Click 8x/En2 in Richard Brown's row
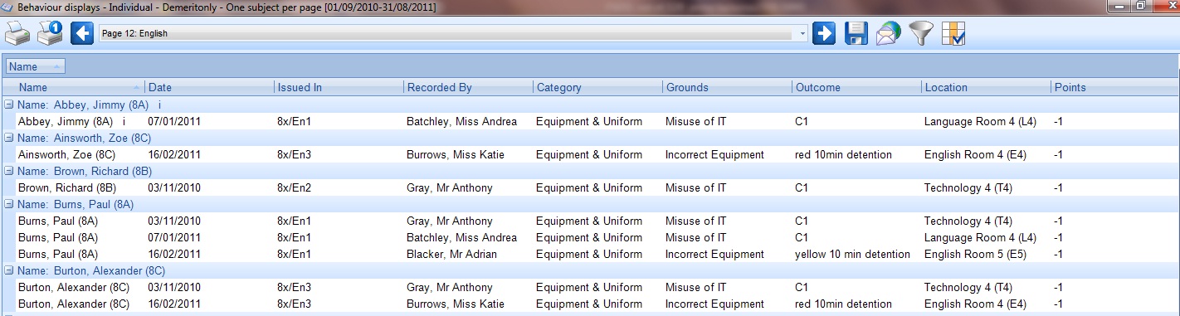1180x316 pixels. pos(294,188)
